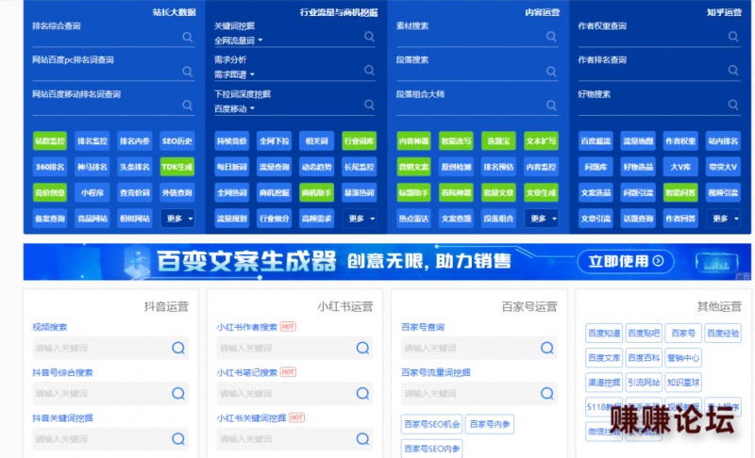Click the 百家号内参 button
Viewport: 755px width, 458px height.
pos(490,424)
